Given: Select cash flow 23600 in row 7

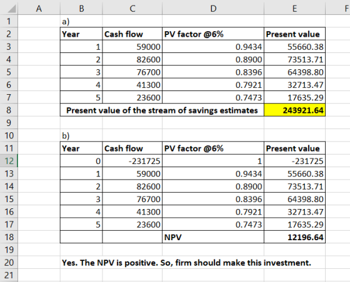Looking at the screenshot, I should tap(132, 97).
